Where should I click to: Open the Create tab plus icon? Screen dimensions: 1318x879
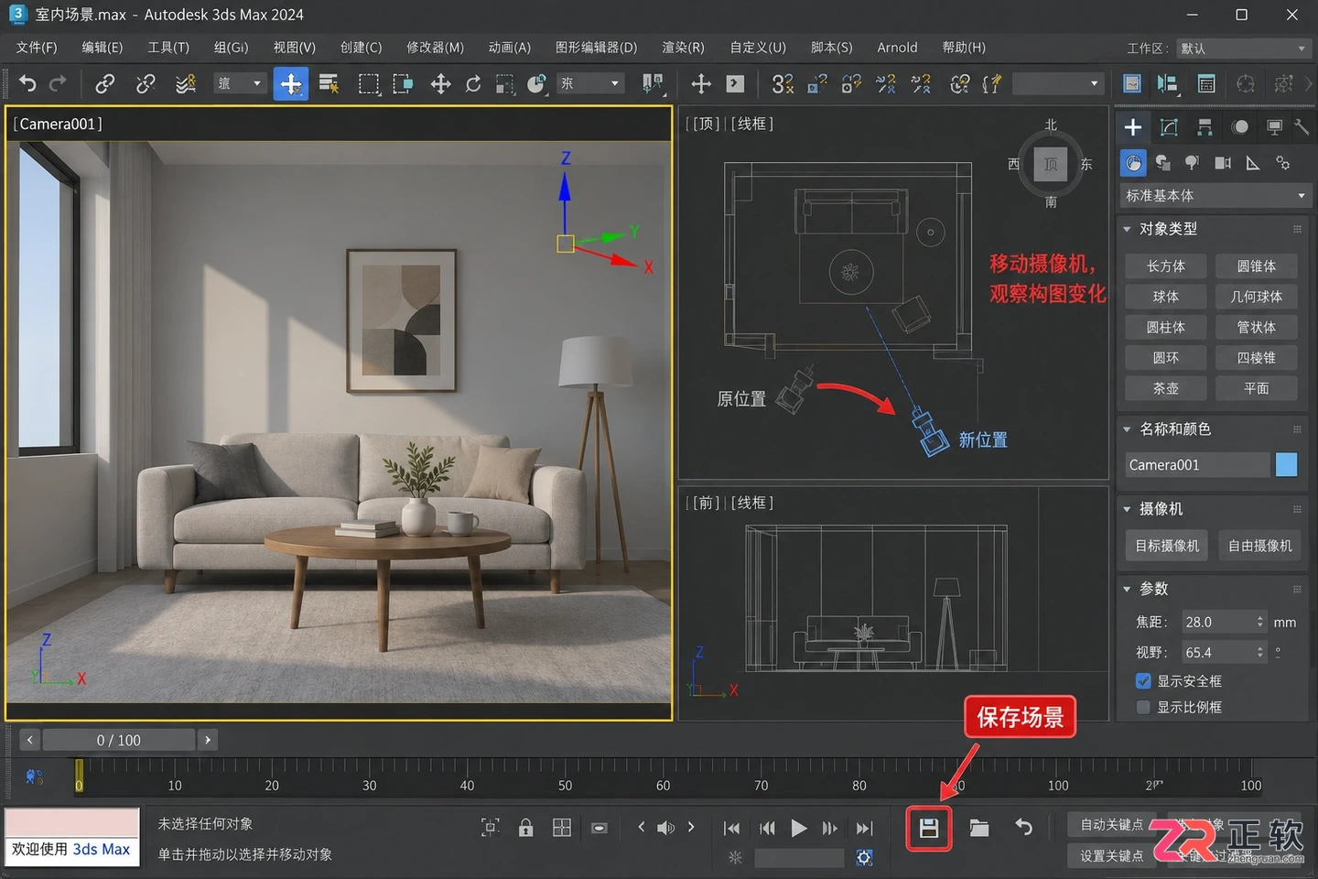[1133, 127]
